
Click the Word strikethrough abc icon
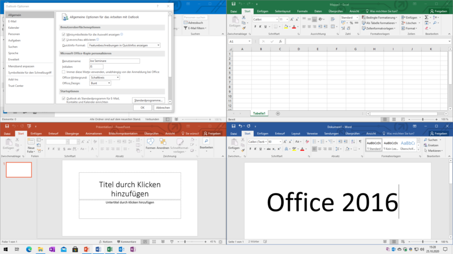click(x=268, y=149)
